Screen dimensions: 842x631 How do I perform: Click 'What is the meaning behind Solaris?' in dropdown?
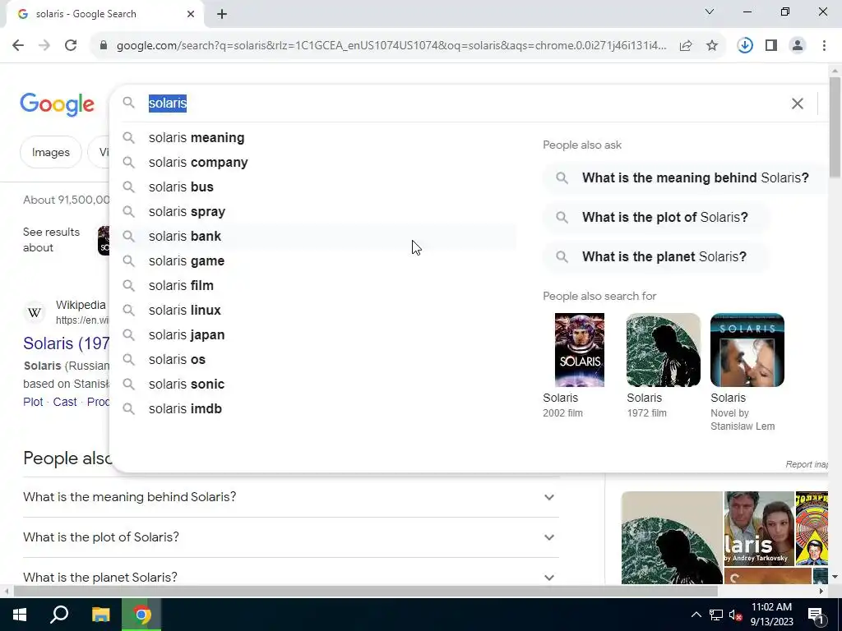pyautogui.click(x=685, y=178)
